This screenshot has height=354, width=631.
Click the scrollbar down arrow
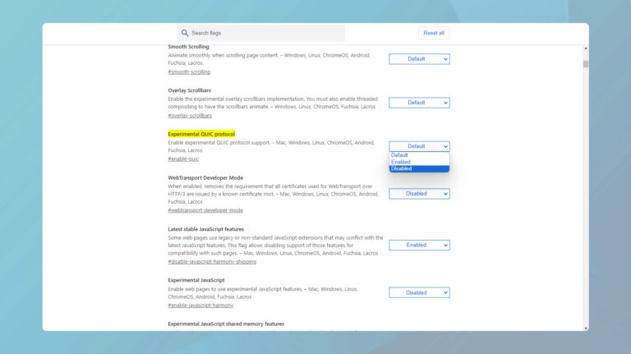coord(586,328)
